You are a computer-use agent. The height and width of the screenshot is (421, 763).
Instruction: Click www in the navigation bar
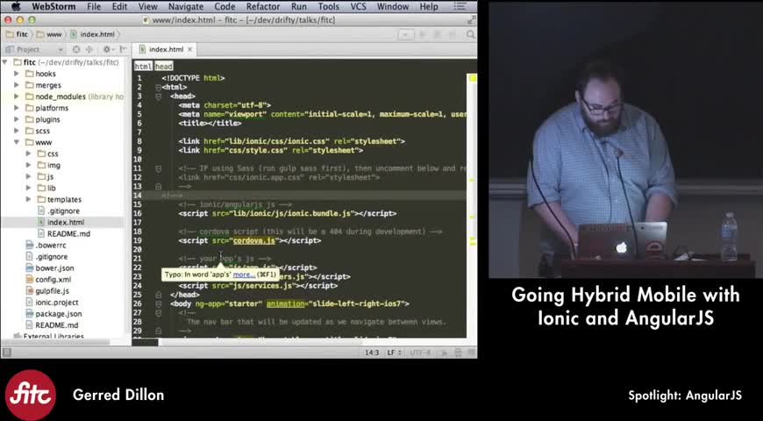coord(53,34)
